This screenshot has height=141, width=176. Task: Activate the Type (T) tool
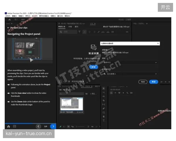point(104,120)
